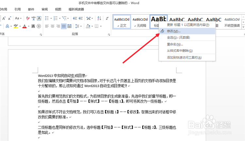
Task: Click Increase Indent icon
Action: tap(81, 18)
